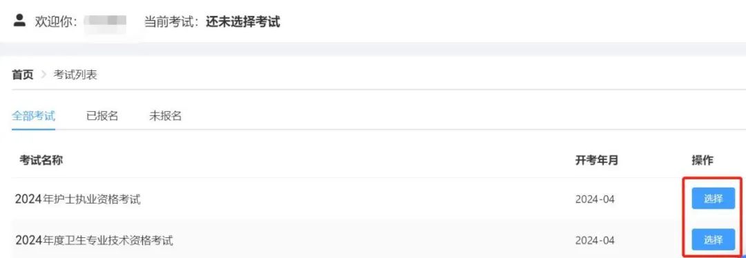Screen dimensions: 746x258
Task: Select the 护士执业资格考试 using its 选择 button
Action: [713, 199]
